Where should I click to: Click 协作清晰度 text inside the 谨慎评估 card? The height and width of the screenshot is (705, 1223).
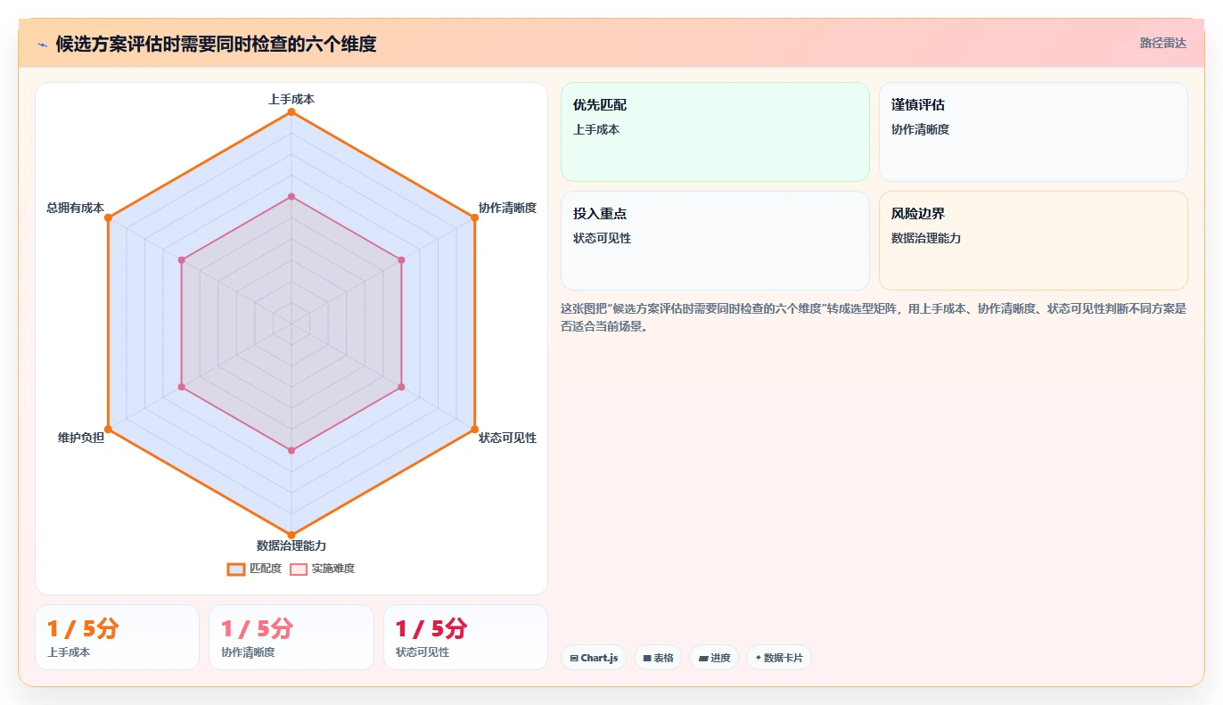pos(920,129)
